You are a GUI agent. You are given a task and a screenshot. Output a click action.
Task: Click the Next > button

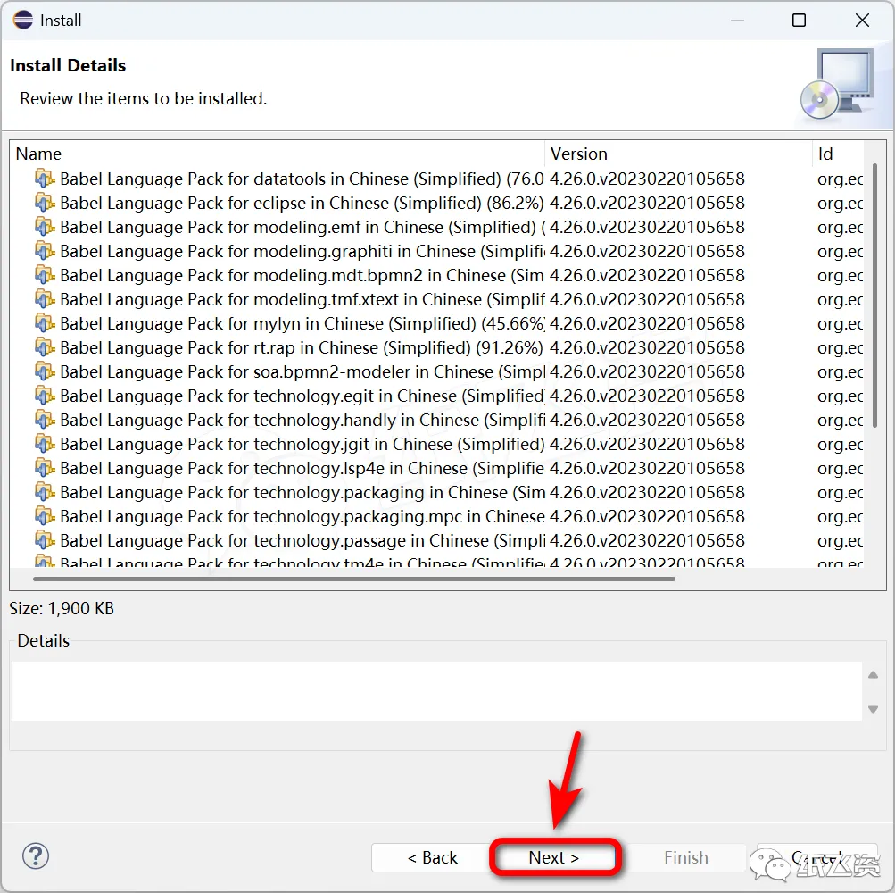(x=553, y=857)
